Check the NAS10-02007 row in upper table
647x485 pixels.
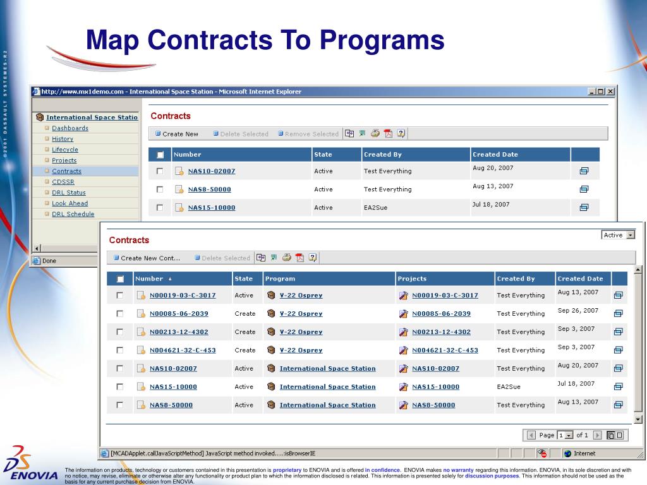(x=160, y=171)
